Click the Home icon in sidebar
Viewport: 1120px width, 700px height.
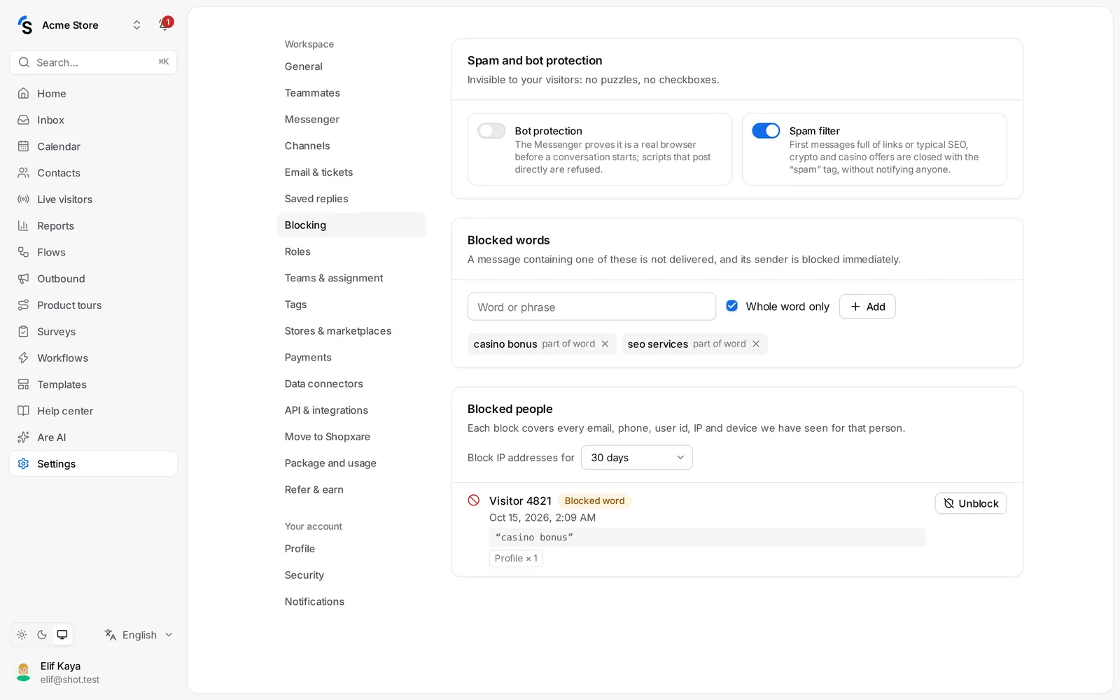click(x=23, y=93)
